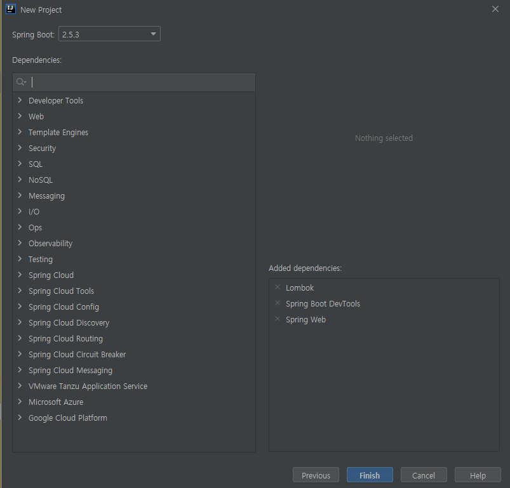This screenshot has height=488, width=510.
Task: Remove Spring Web from added dependencies
Action: pos(278,319)
